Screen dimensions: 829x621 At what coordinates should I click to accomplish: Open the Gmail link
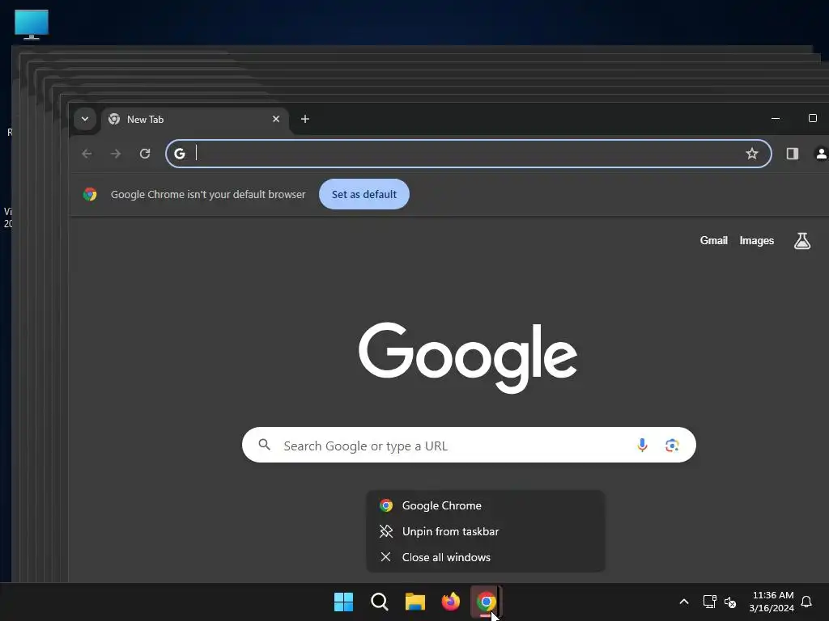tap(714, 240)
